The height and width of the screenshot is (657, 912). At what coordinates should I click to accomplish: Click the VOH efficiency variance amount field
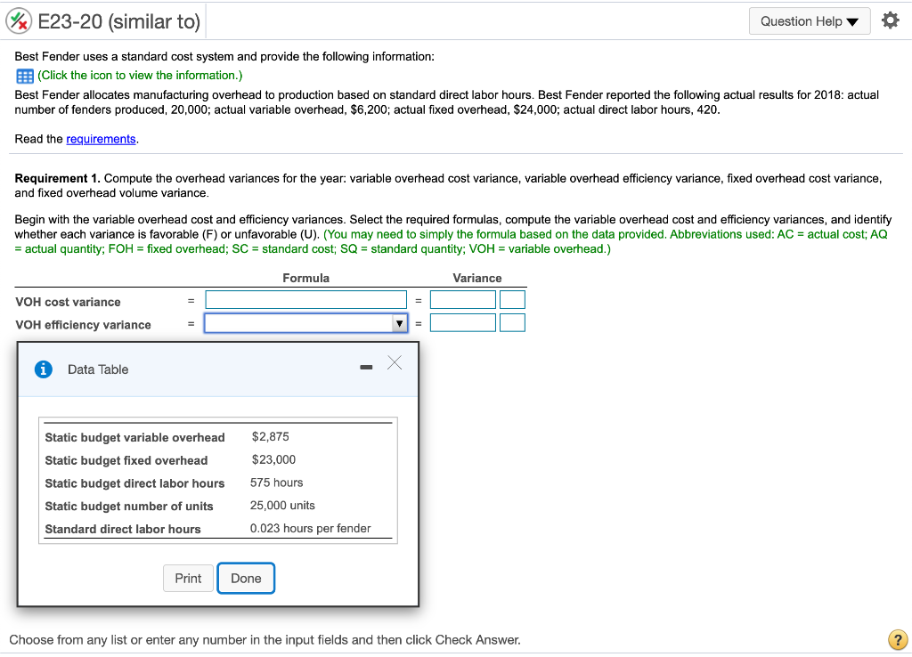click(x=463, y=322)
